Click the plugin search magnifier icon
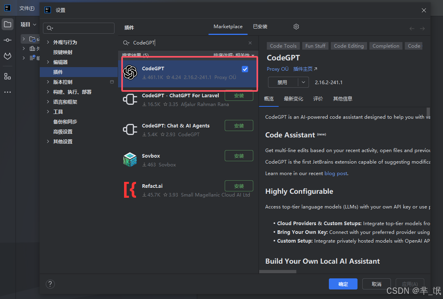 [x=126, y=43]
